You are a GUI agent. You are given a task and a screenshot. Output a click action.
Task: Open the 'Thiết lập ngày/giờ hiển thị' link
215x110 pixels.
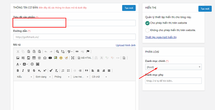click(x=161, y=37)
